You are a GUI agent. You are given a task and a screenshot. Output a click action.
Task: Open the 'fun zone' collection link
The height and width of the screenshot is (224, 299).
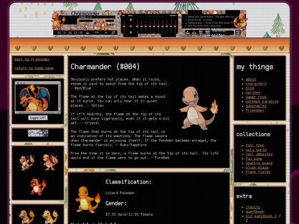pyautogui.click(x=254, y=159)
